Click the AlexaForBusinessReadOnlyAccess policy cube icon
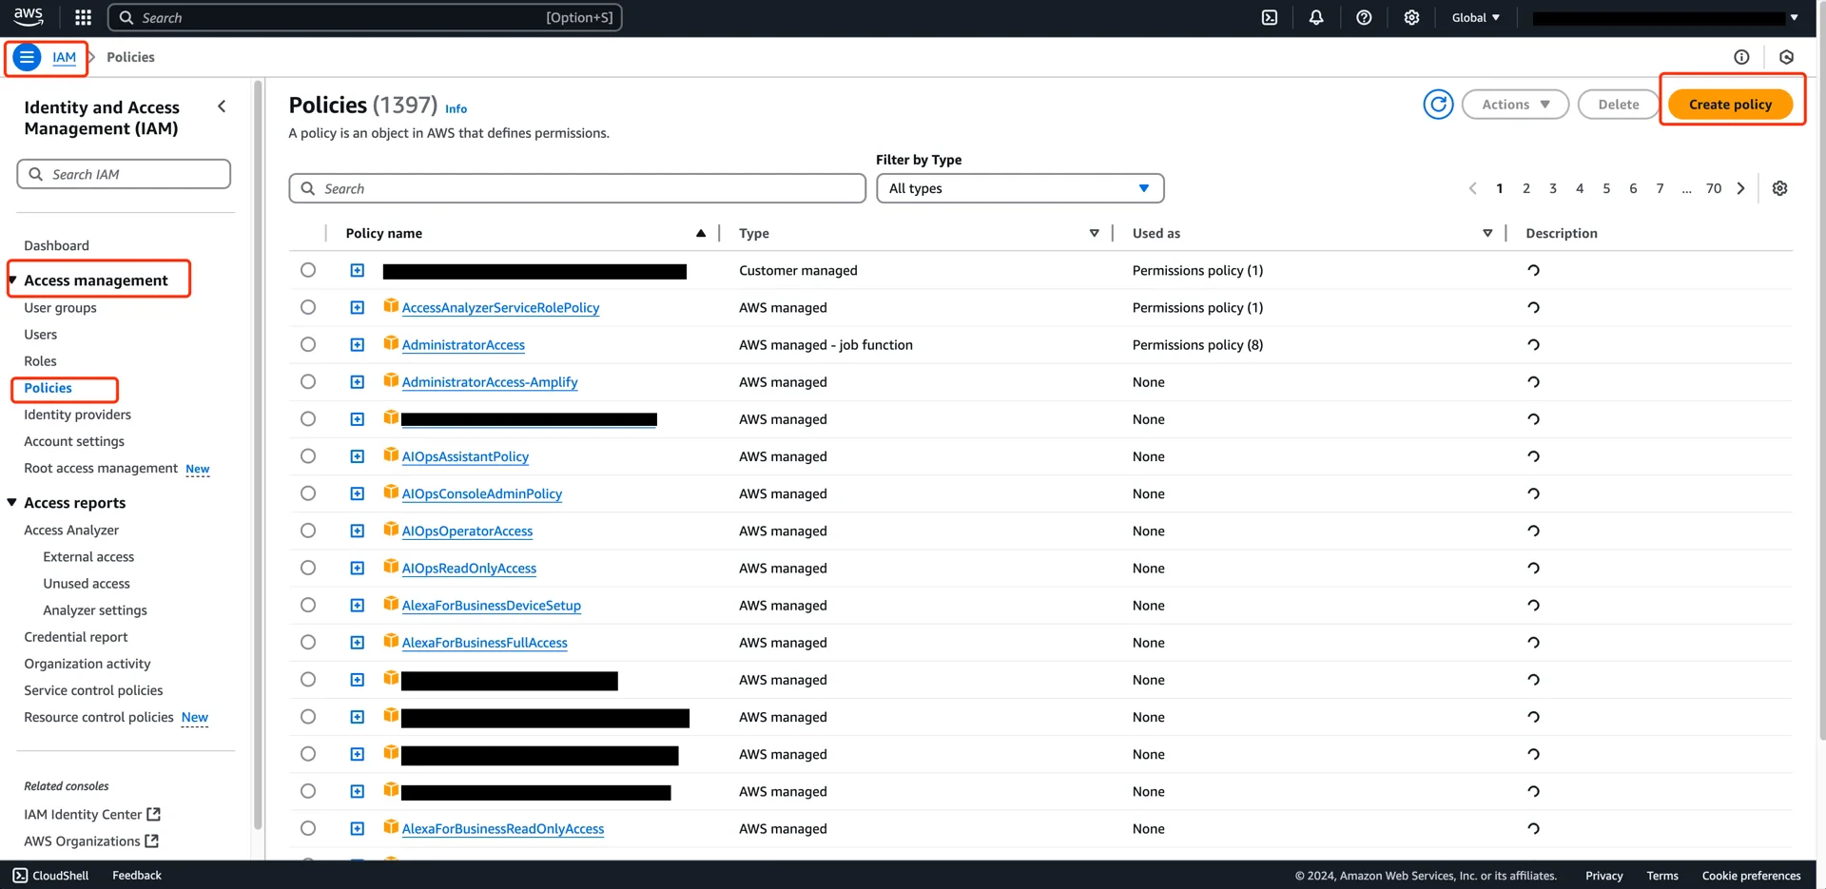1826x889 pixels. point(391,827)
